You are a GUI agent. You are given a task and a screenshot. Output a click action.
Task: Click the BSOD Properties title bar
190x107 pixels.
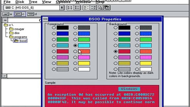[x=105, y=19]
